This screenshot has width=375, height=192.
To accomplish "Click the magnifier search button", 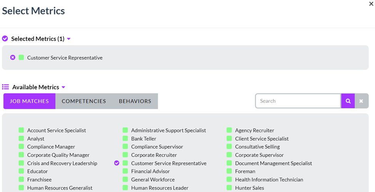I will [348, 101].
